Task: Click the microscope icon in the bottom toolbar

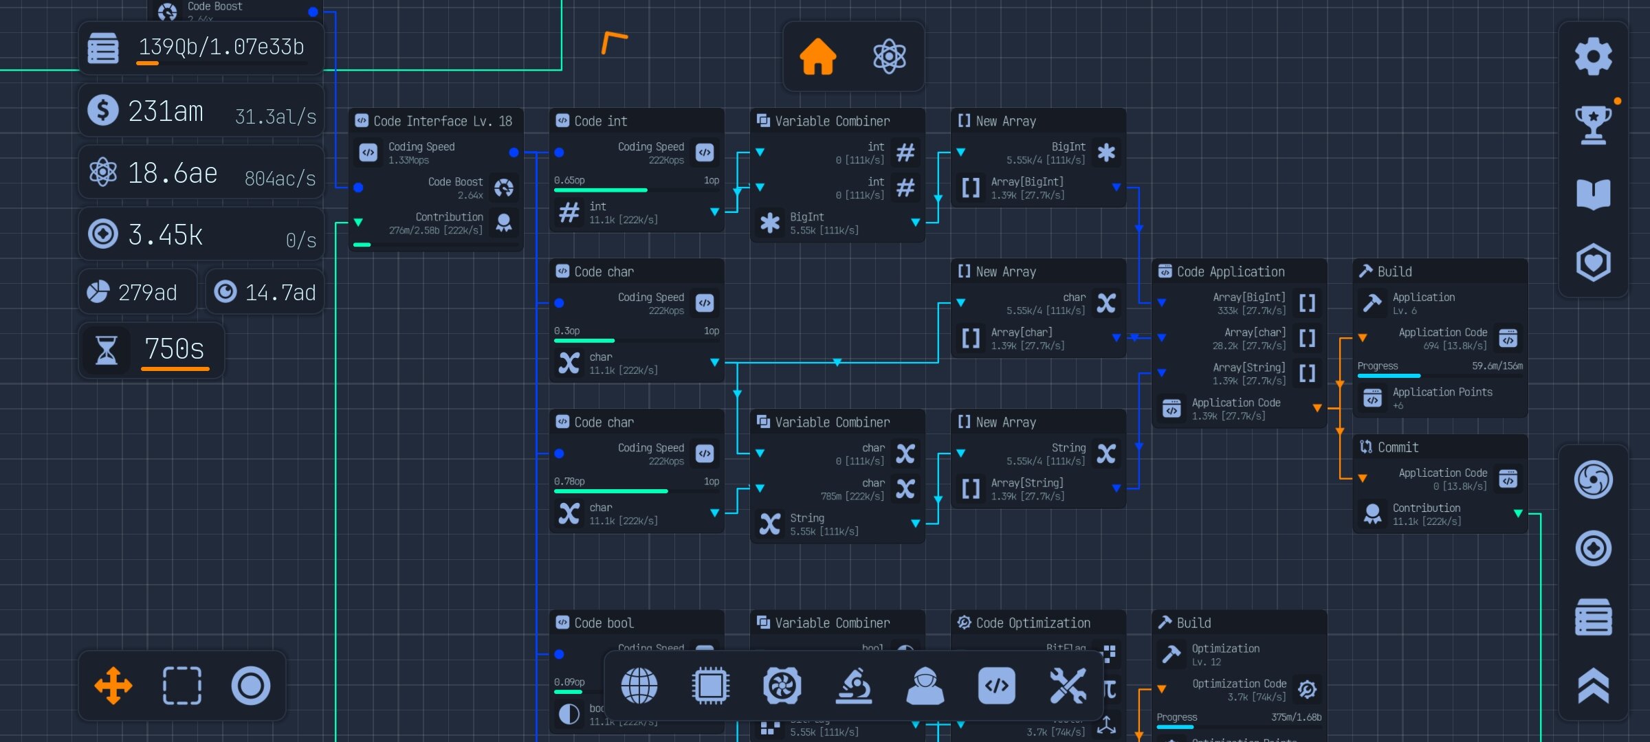Action: [x=853, y=686]
